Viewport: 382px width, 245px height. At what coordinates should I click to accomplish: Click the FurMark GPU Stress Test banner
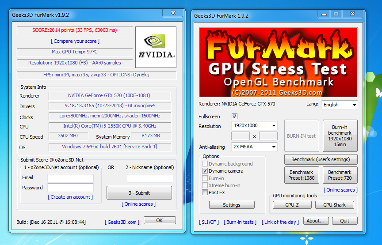278,62
